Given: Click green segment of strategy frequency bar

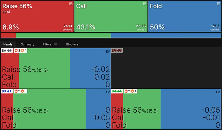Looking at the screenshot, I should (x=63, y=36).
